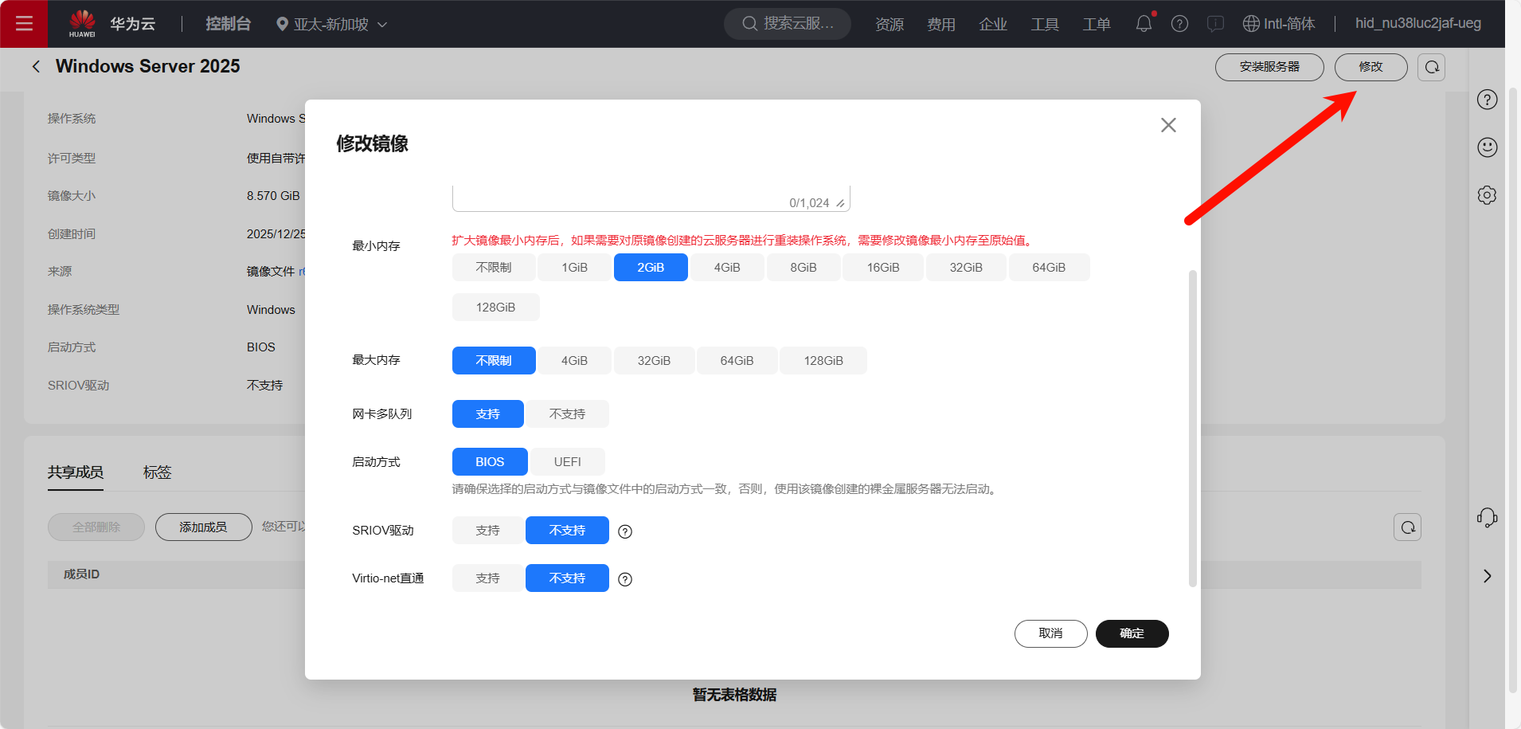Open the settings gear on the right sidebar

pyautogui.click(x=1488, y=194)
